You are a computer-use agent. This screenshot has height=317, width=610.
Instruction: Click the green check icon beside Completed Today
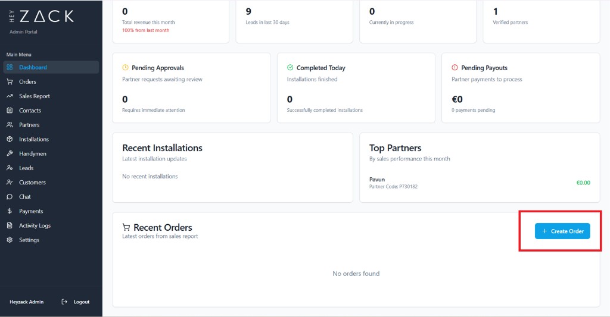pyautogui.click(x=290, y=67)
